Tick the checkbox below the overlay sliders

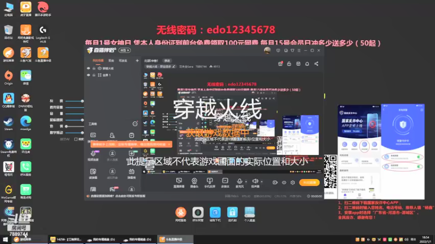click(x=76, y=139)
